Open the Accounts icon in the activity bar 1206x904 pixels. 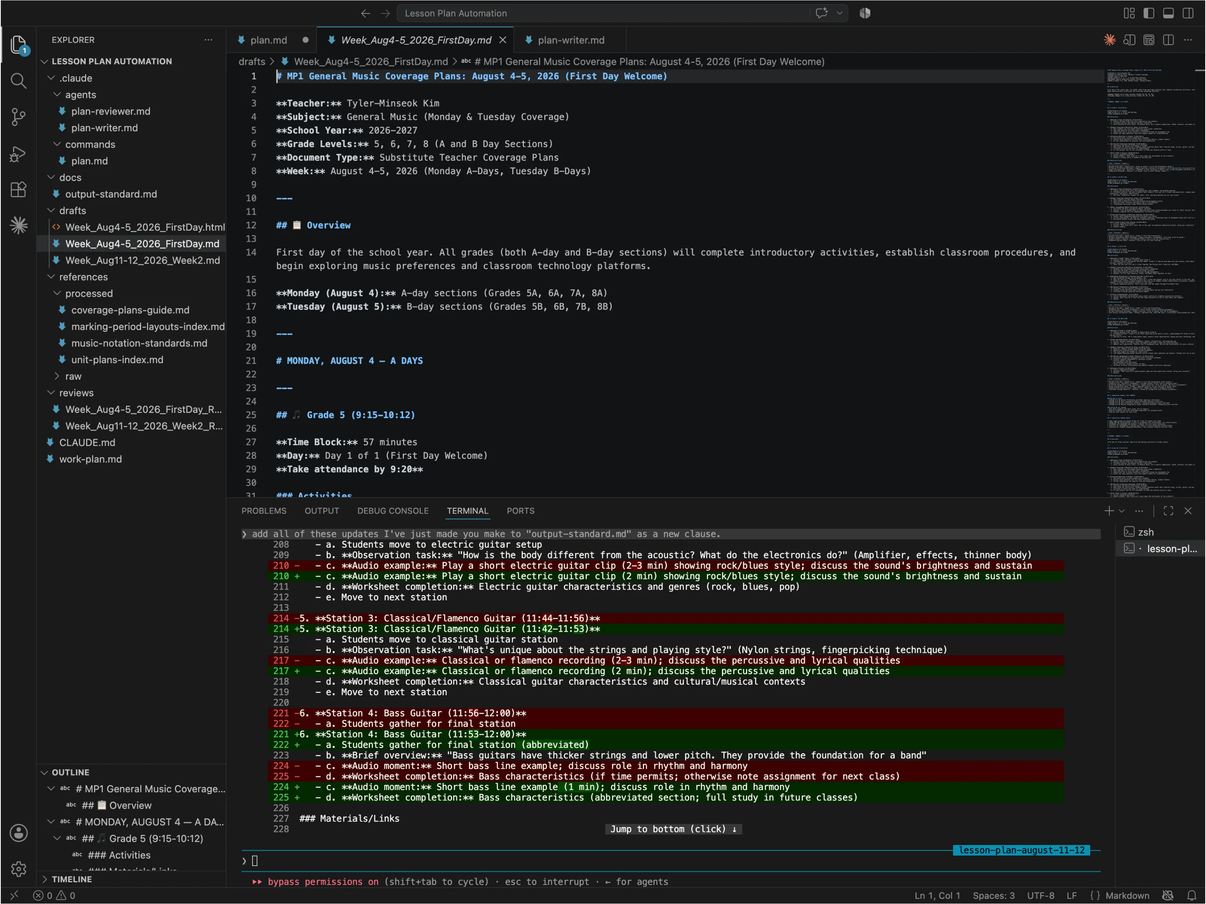click(x=19, y=832)
